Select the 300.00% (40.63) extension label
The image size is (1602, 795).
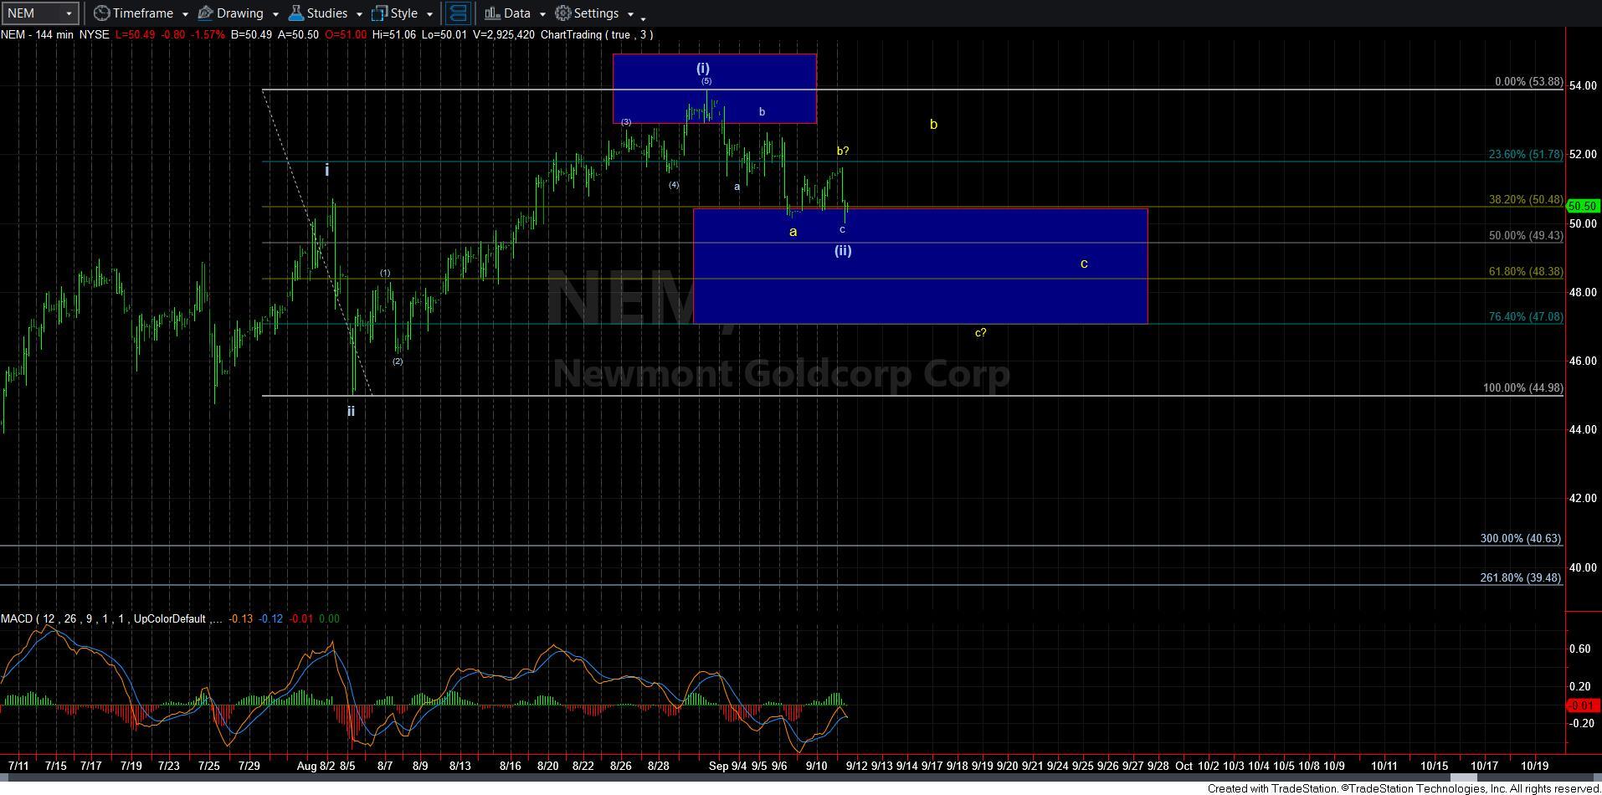[x=1520, y=539]
